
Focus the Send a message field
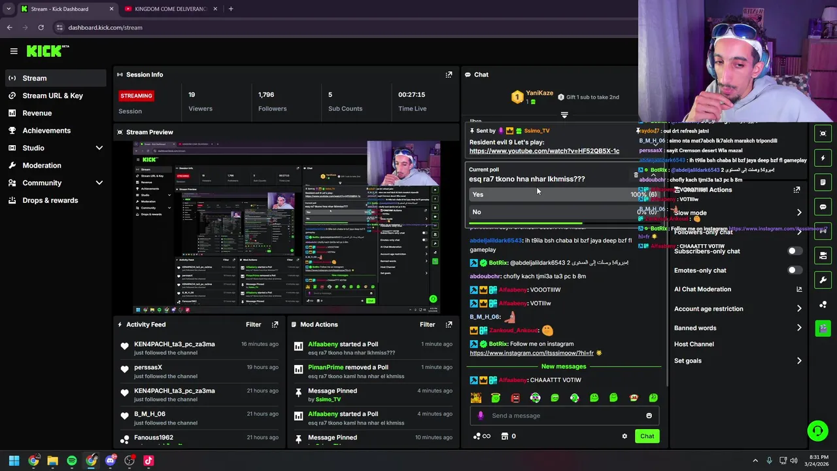pos(566,415)
